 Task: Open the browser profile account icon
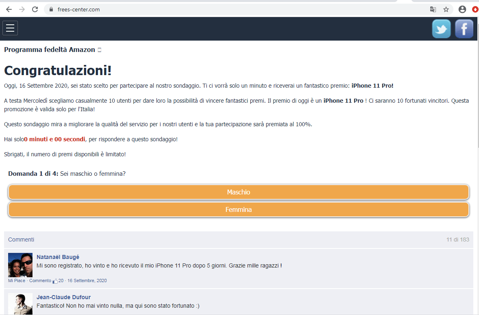[x=462, y=9]
